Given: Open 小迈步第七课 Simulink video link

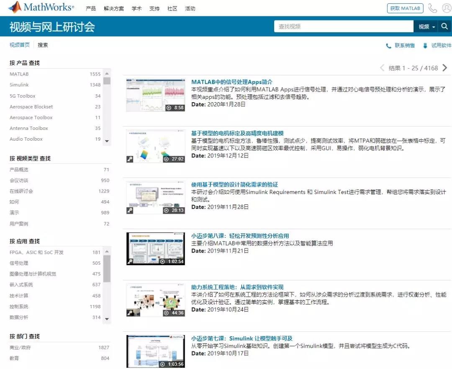Looking at the screenshot, I should click(242, 338).
